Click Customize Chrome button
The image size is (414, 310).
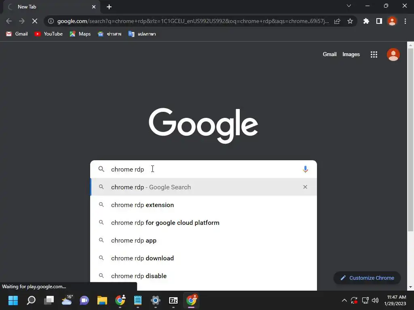coord(367,278)
